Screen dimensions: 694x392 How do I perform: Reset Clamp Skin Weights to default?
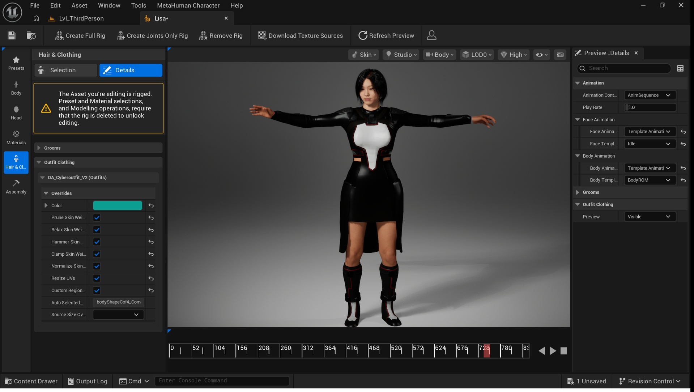pos(151,254)
